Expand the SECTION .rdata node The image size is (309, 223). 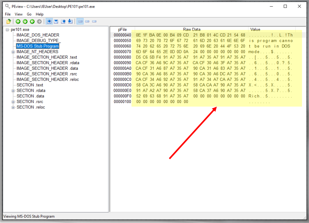(x=13, y=91)
